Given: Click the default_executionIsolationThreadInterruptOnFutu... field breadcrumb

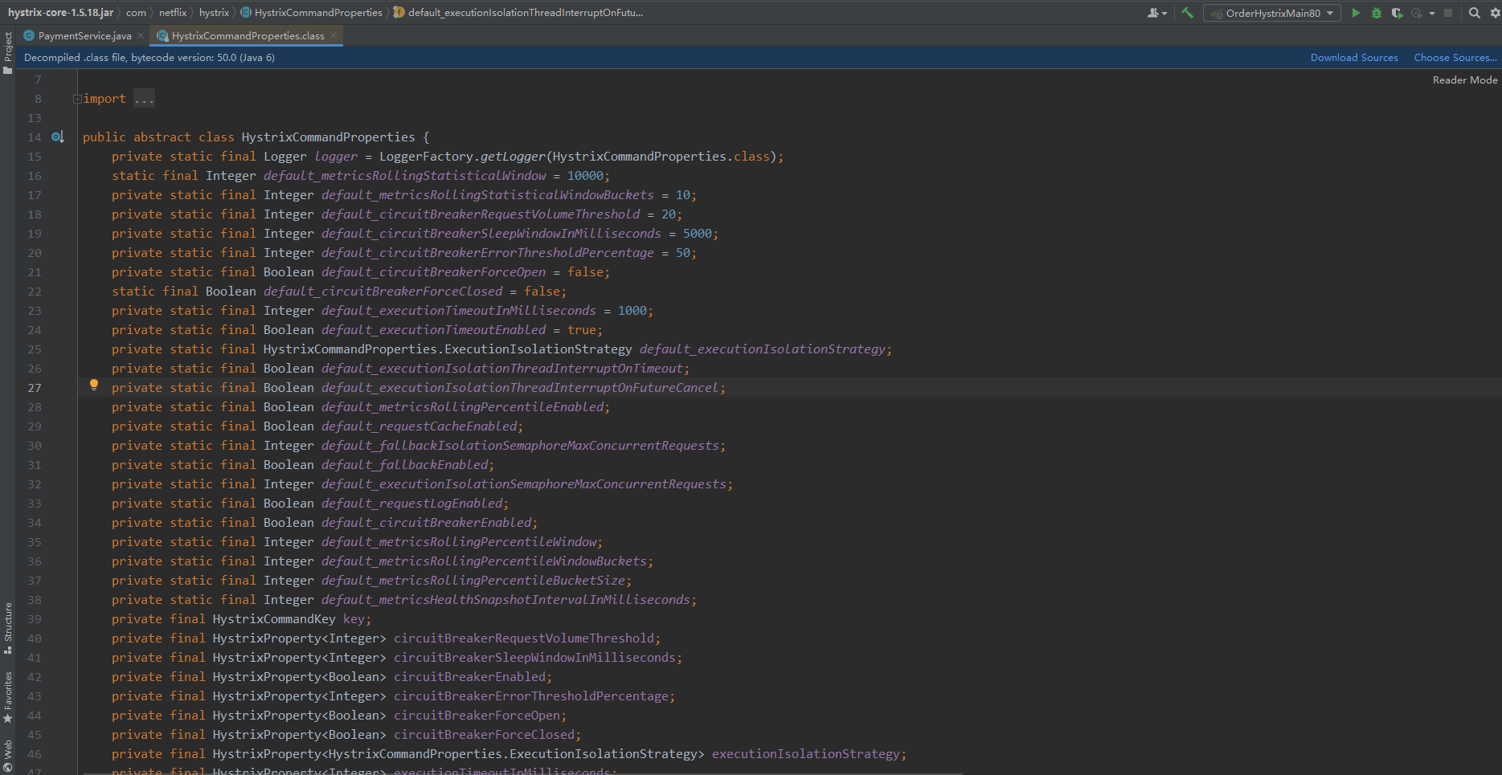Looking at the screenshot, I should coord(518,12).
